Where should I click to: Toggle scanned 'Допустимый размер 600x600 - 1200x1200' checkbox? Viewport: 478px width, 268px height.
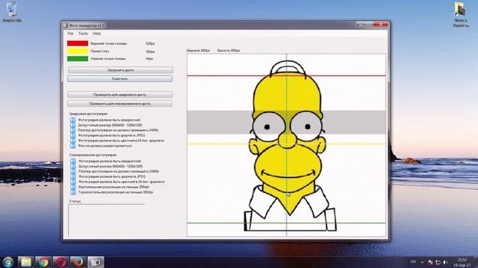(73, 166)
